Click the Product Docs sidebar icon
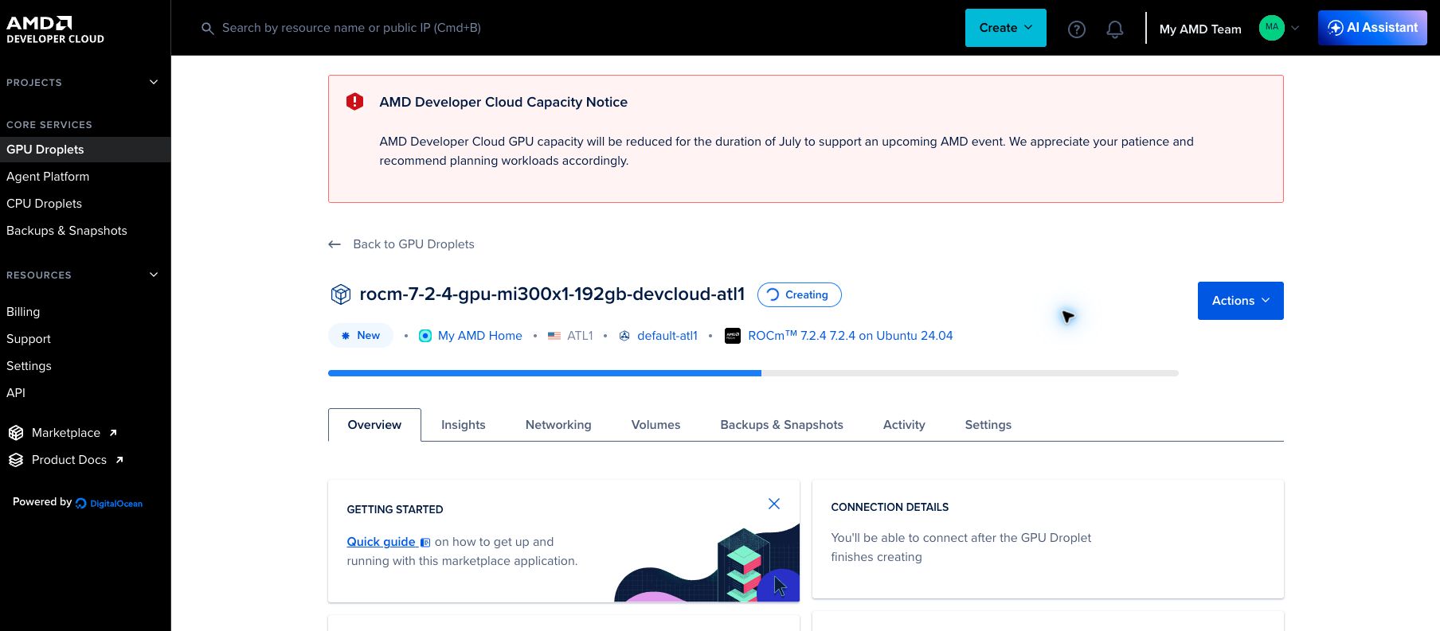This screenshot has width=1440, height=631. pos(16,460)
